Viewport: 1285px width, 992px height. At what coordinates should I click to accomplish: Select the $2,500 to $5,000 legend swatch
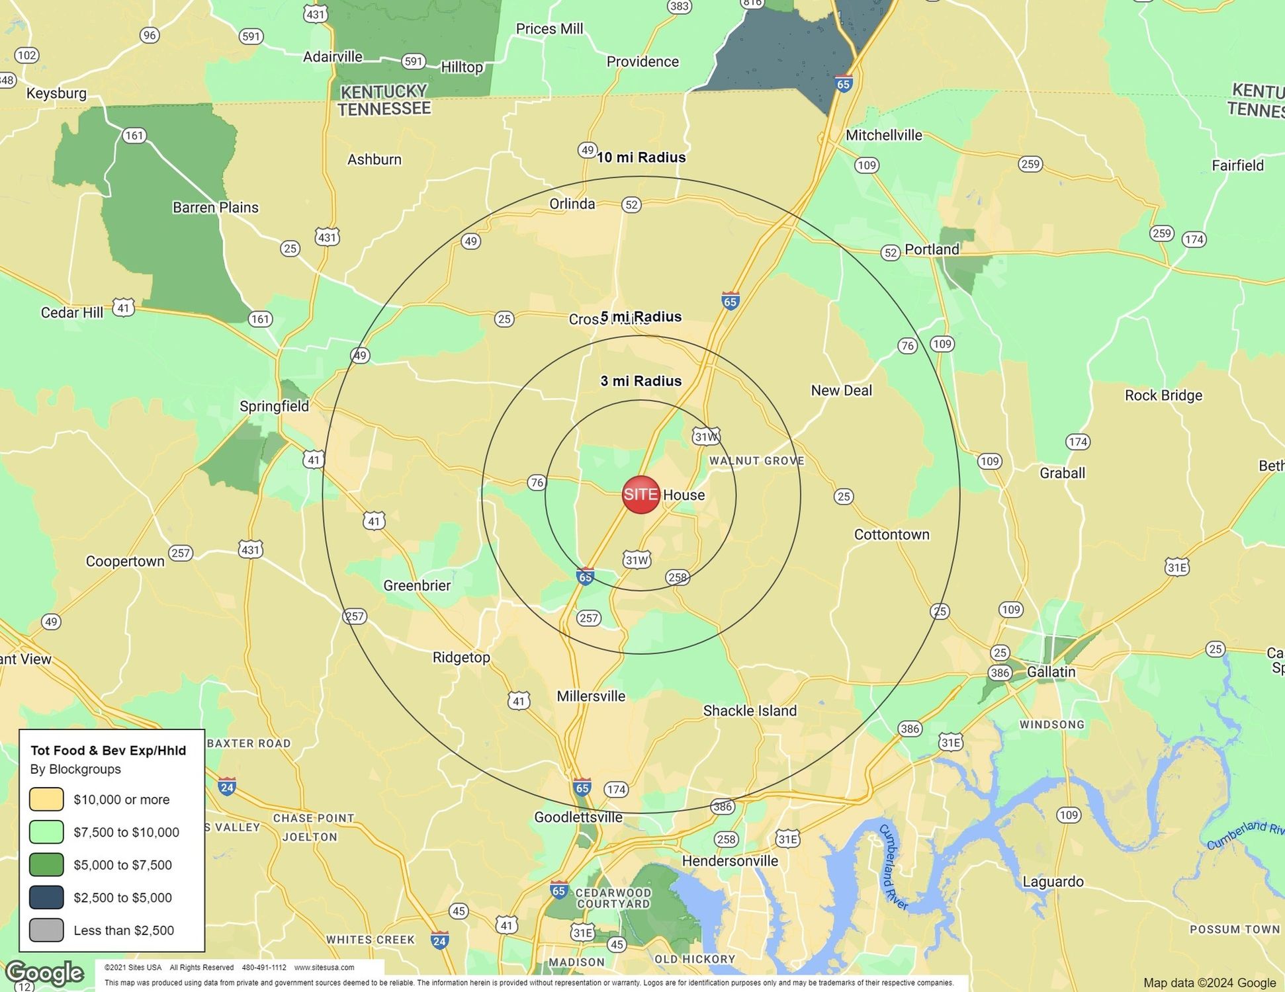46,897
